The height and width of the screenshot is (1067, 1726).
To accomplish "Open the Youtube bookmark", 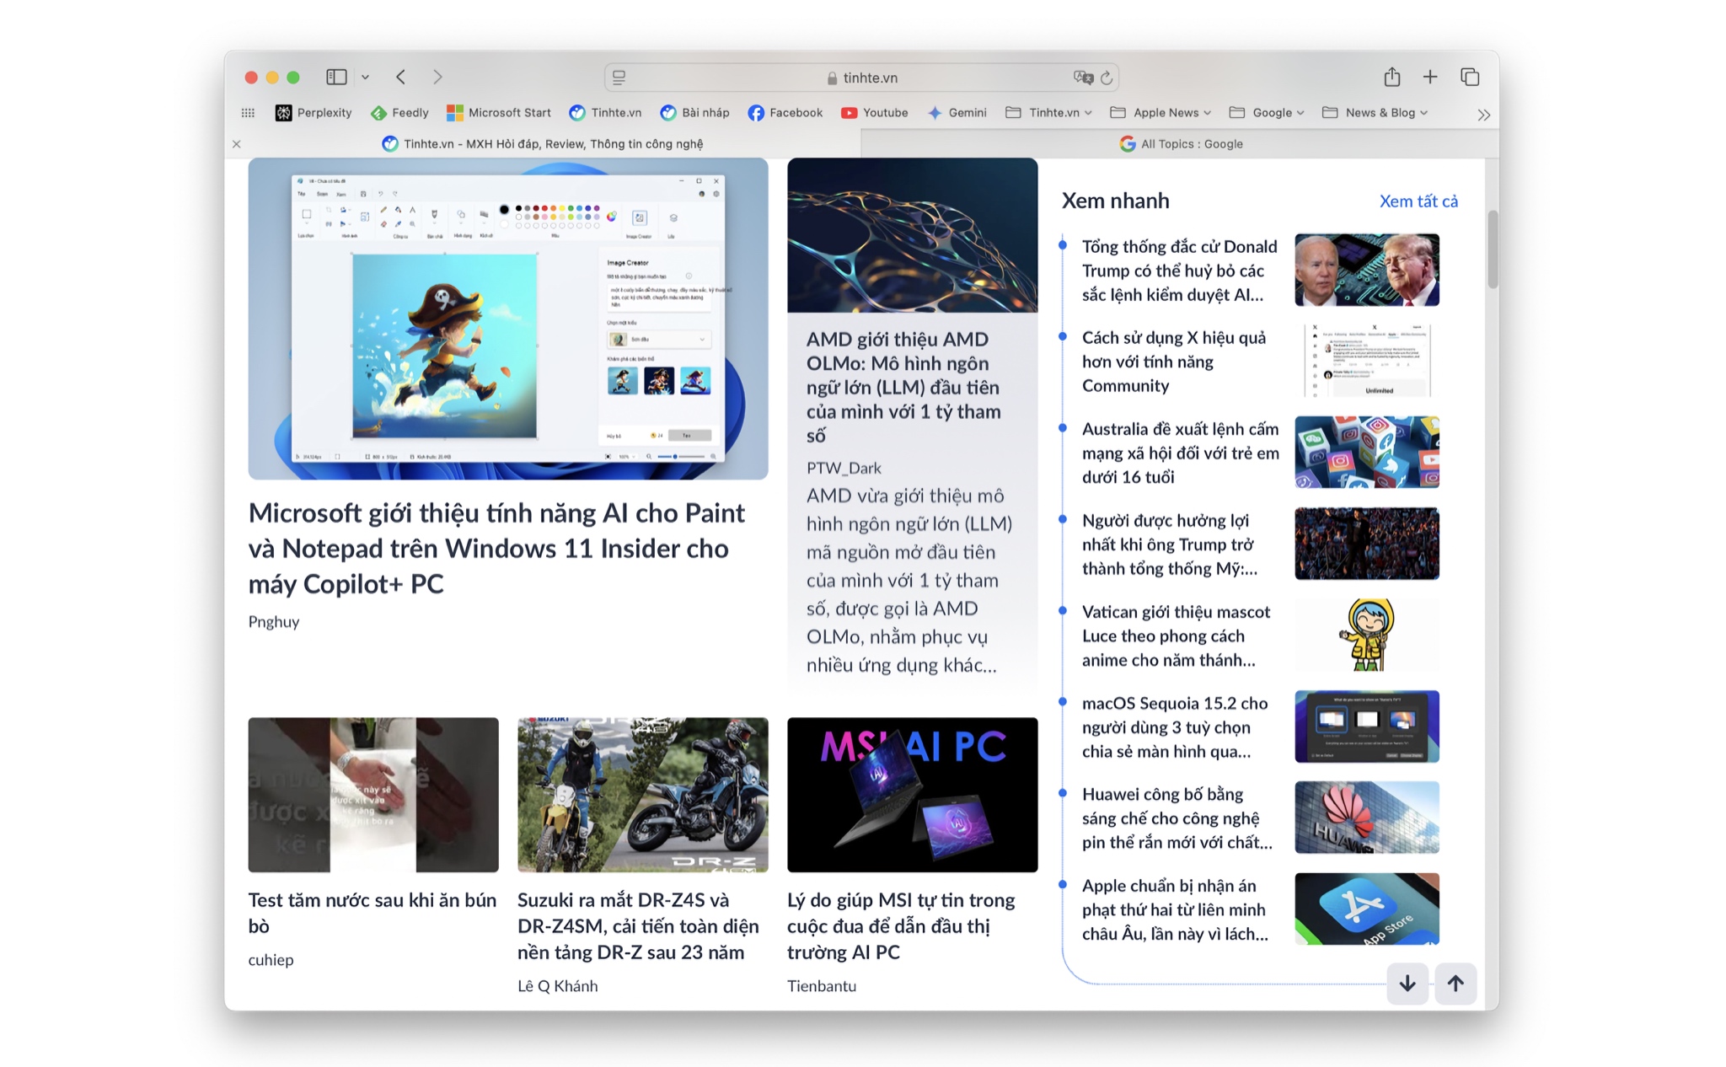I will coord(875,113).
